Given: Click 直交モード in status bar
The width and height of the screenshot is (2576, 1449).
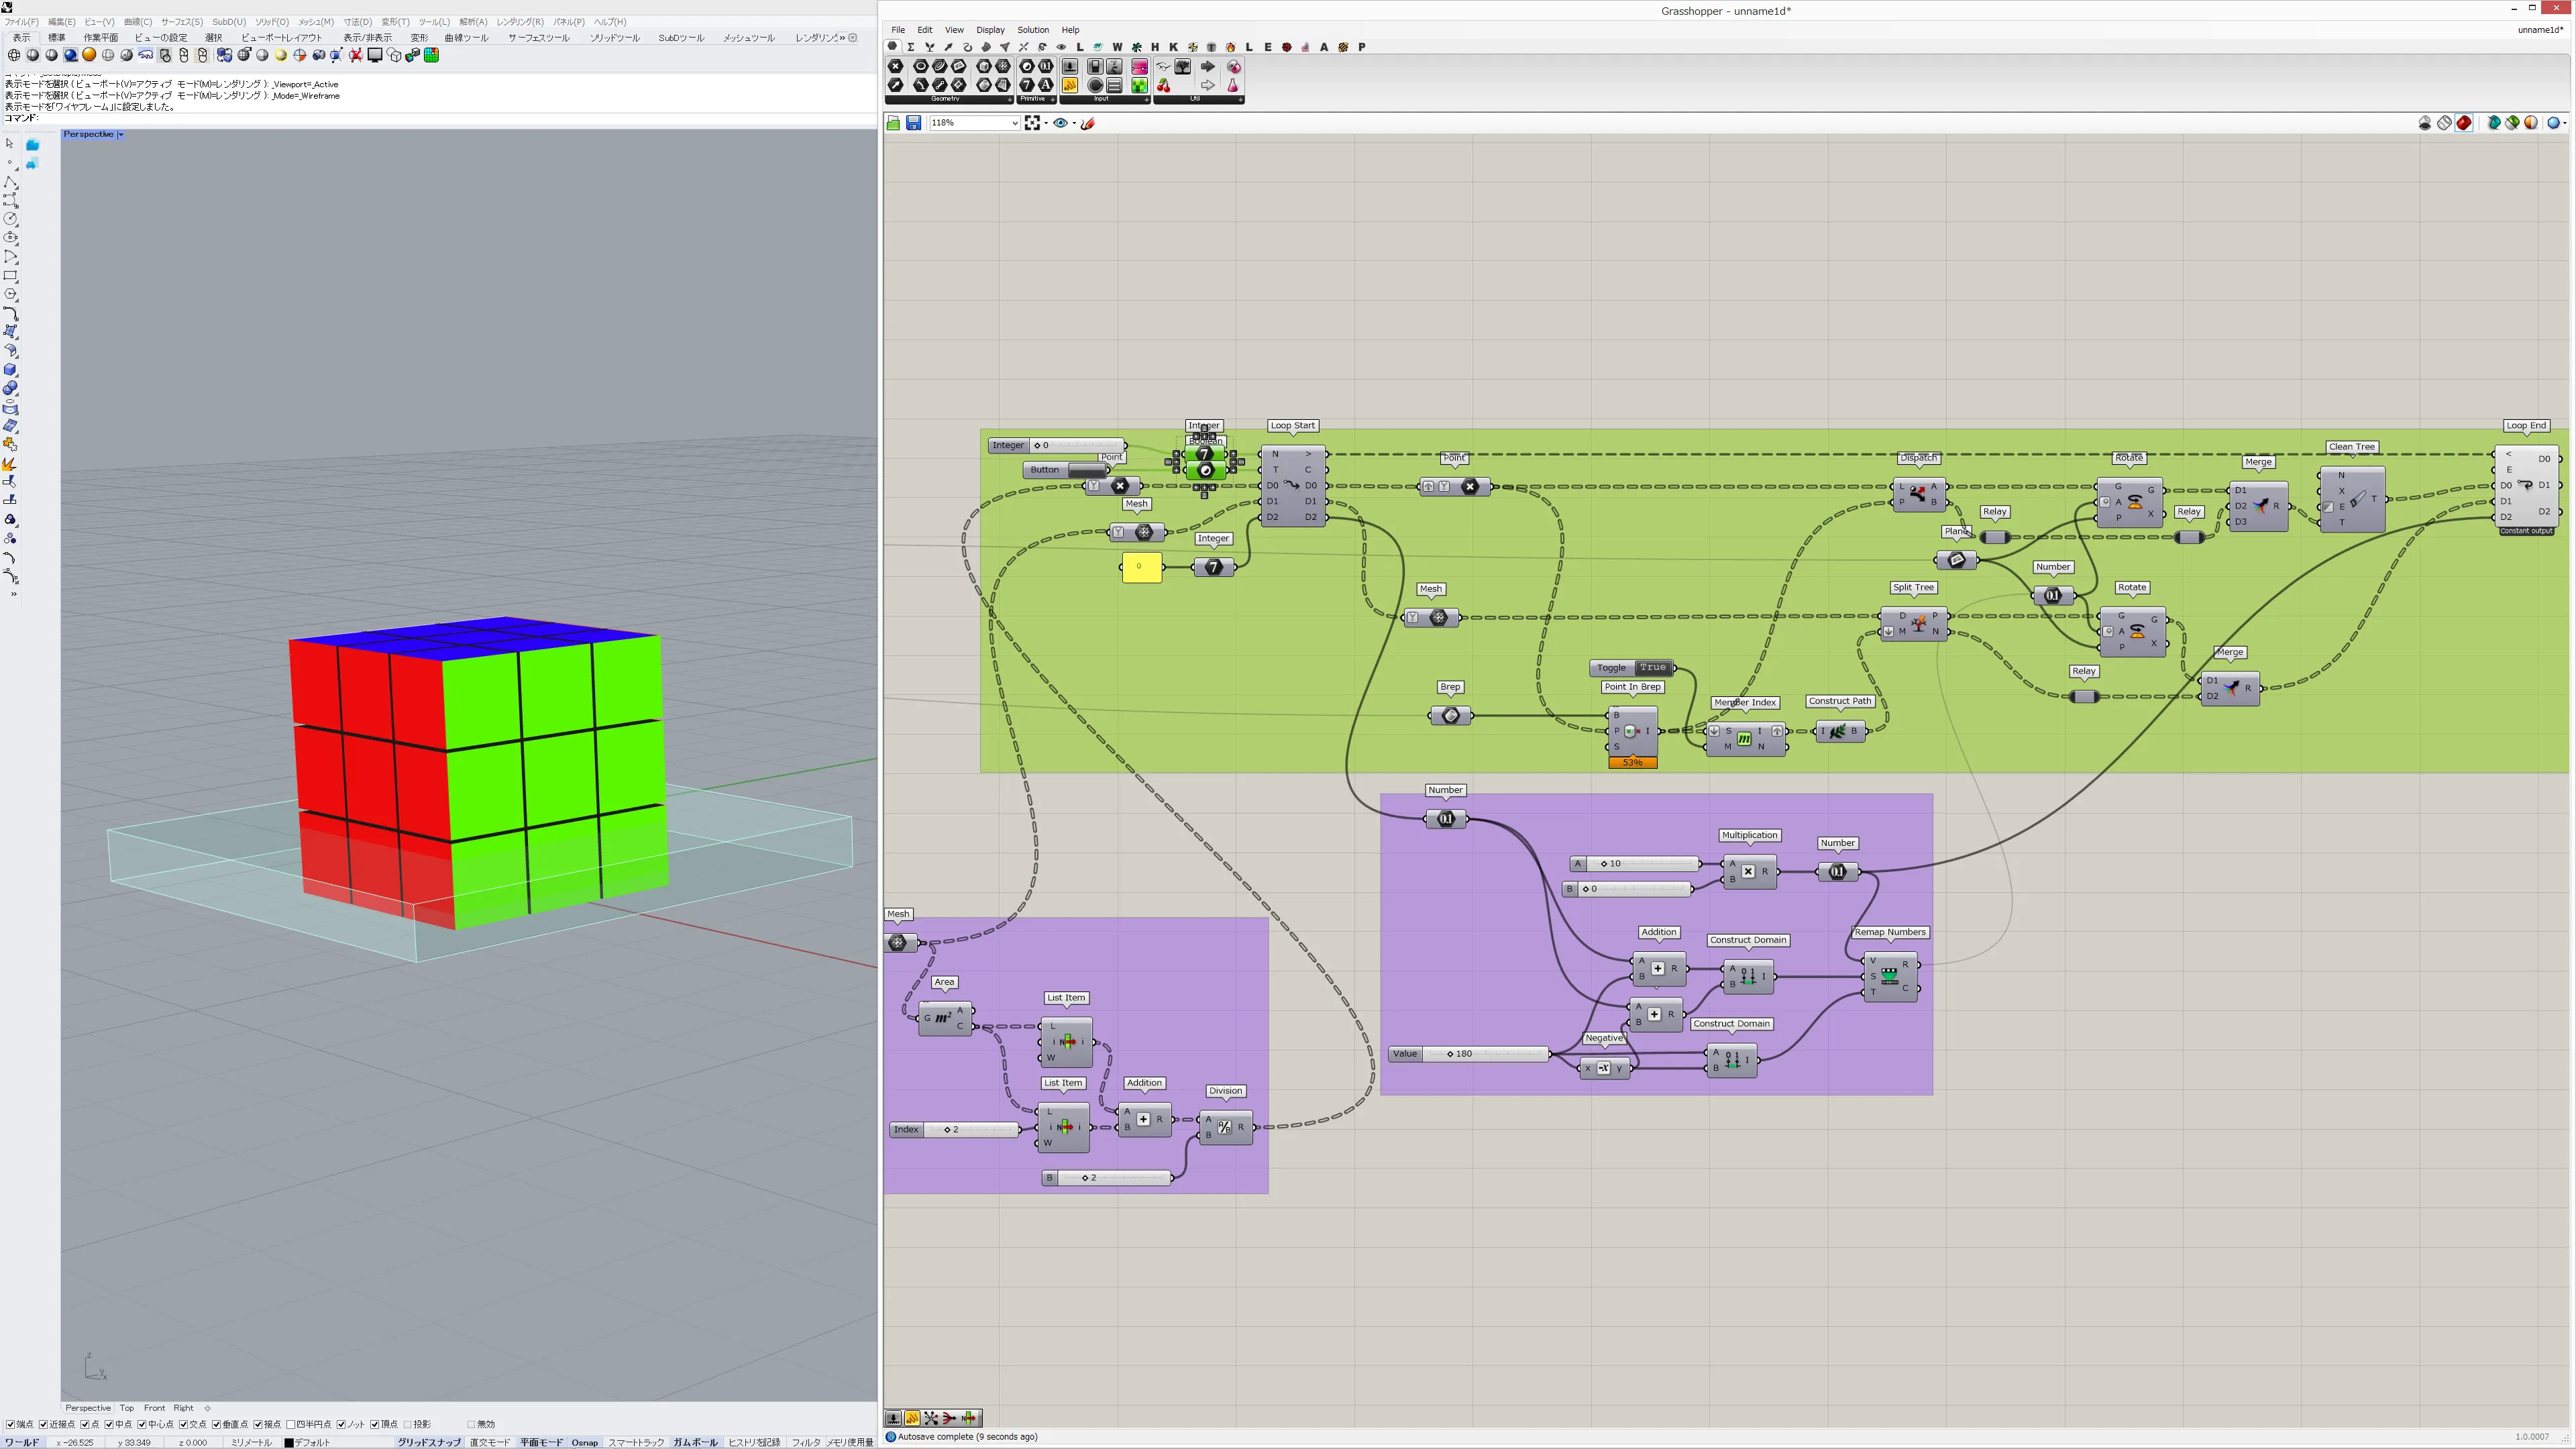Looking at the screenshot, I should (x=490, y=1442).
